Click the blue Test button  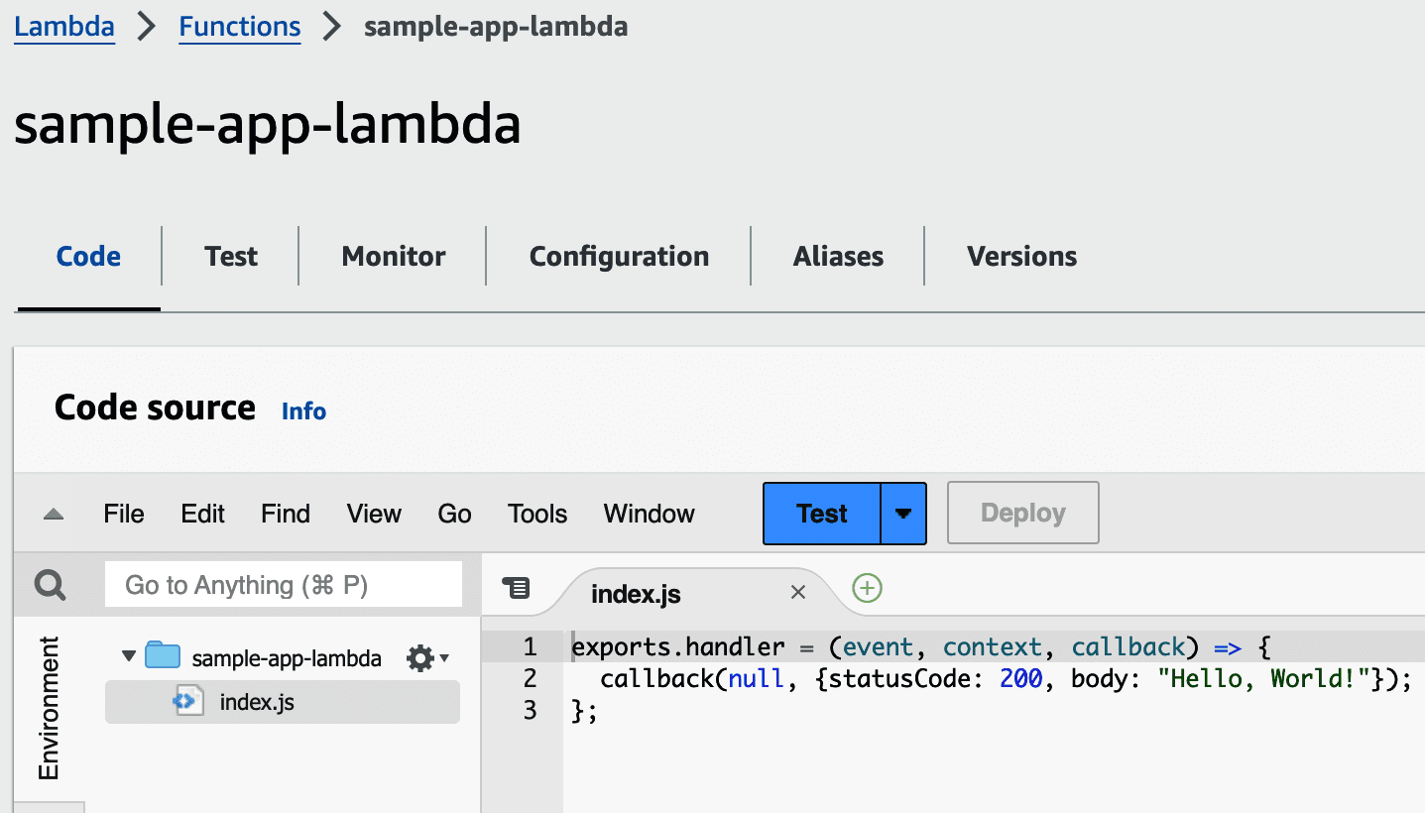click(821, 514)
